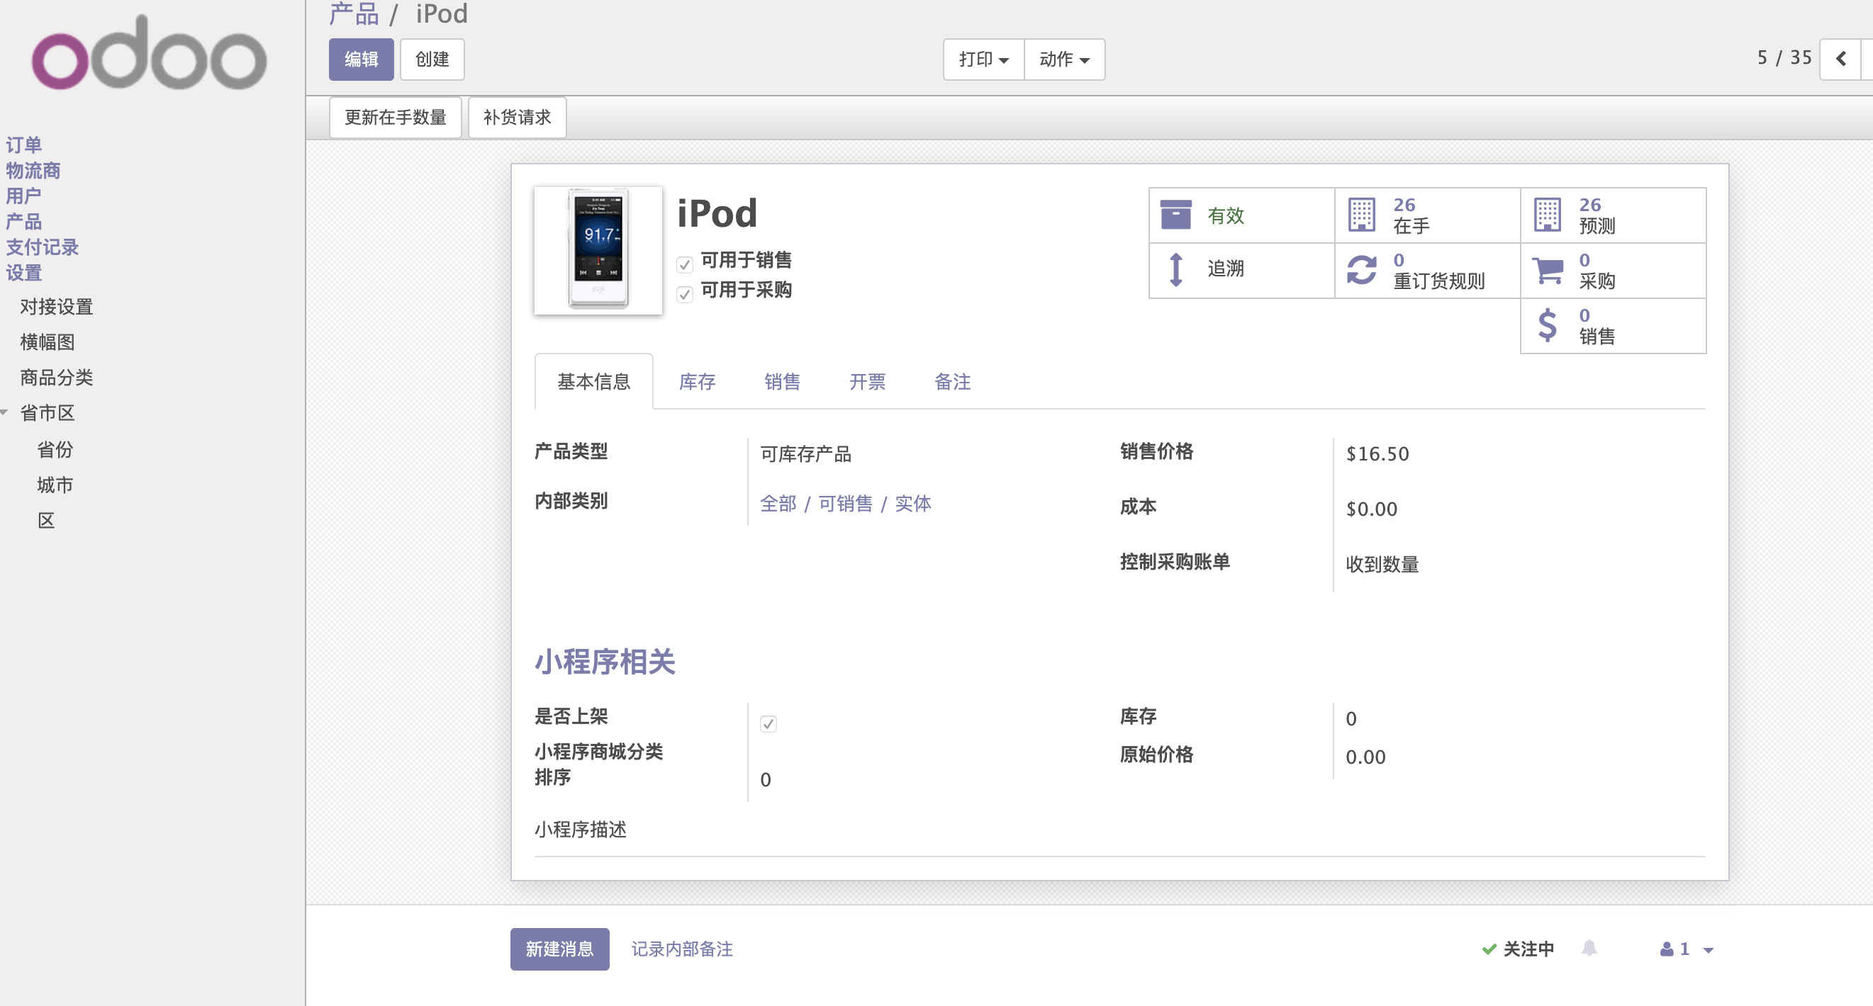Click the 补货请求 button
The image size is (1873, 1006).
517,117
